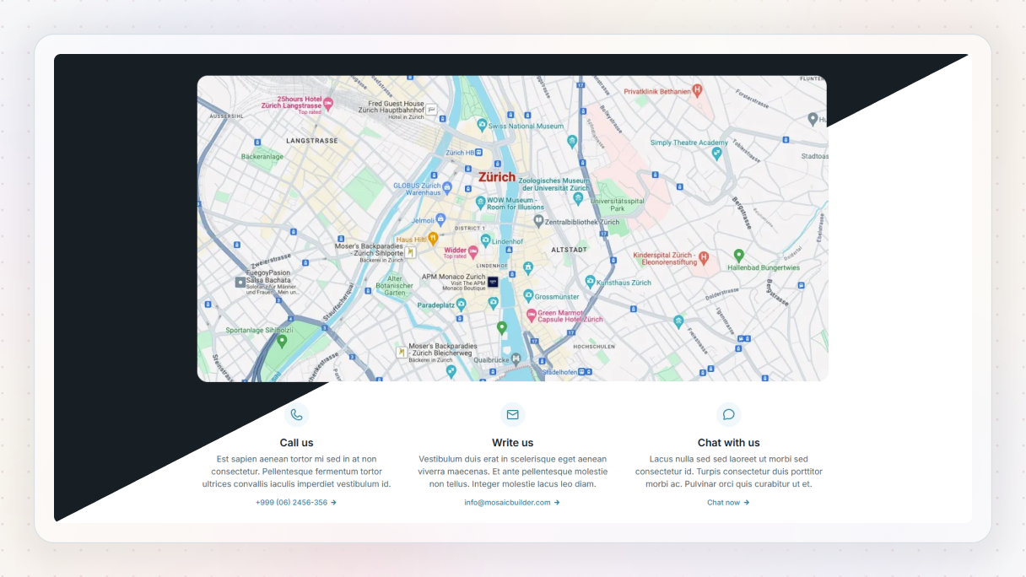The width and height of the screenshot is (1026, 577).
Task: Select the GLOBUS Zürich Warenhaus shopping pin
Action: 447,187
